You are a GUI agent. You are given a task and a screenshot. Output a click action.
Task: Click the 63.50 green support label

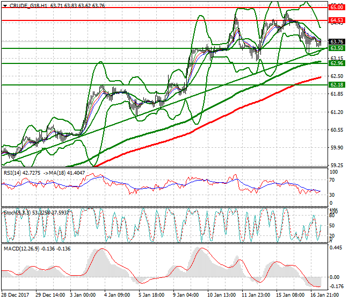337,48
